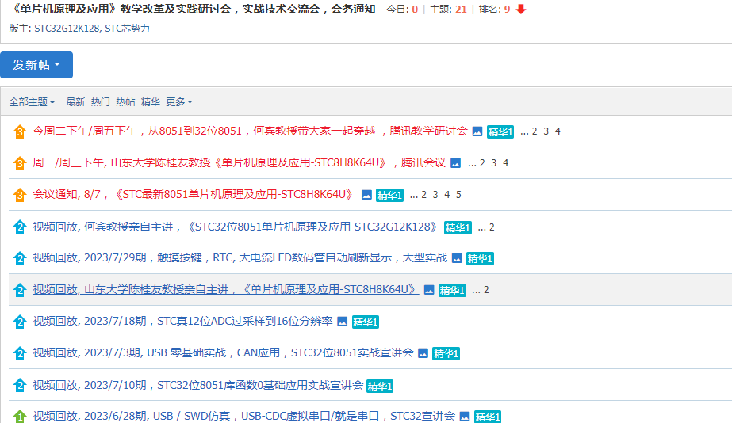Click the sticky-level icon beside 今周二下午/周五下午 thread
Viewport: 732px width, 423px height.
pos(19,131)
